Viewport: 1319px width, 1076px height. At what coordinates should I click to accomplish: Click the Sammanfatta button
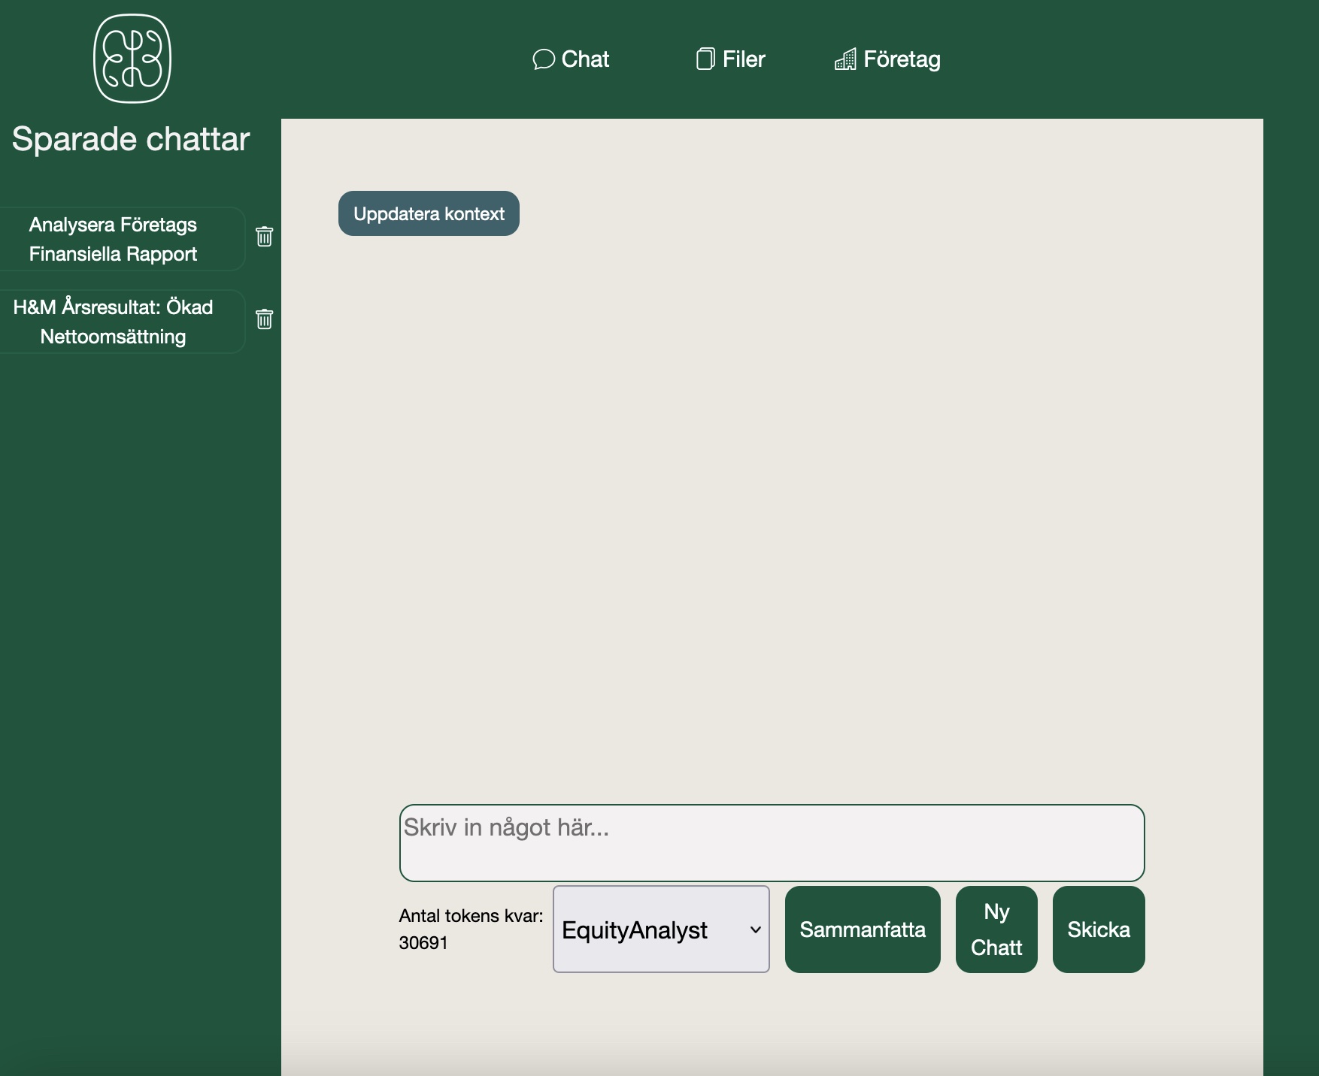click(x=863, y=929)
